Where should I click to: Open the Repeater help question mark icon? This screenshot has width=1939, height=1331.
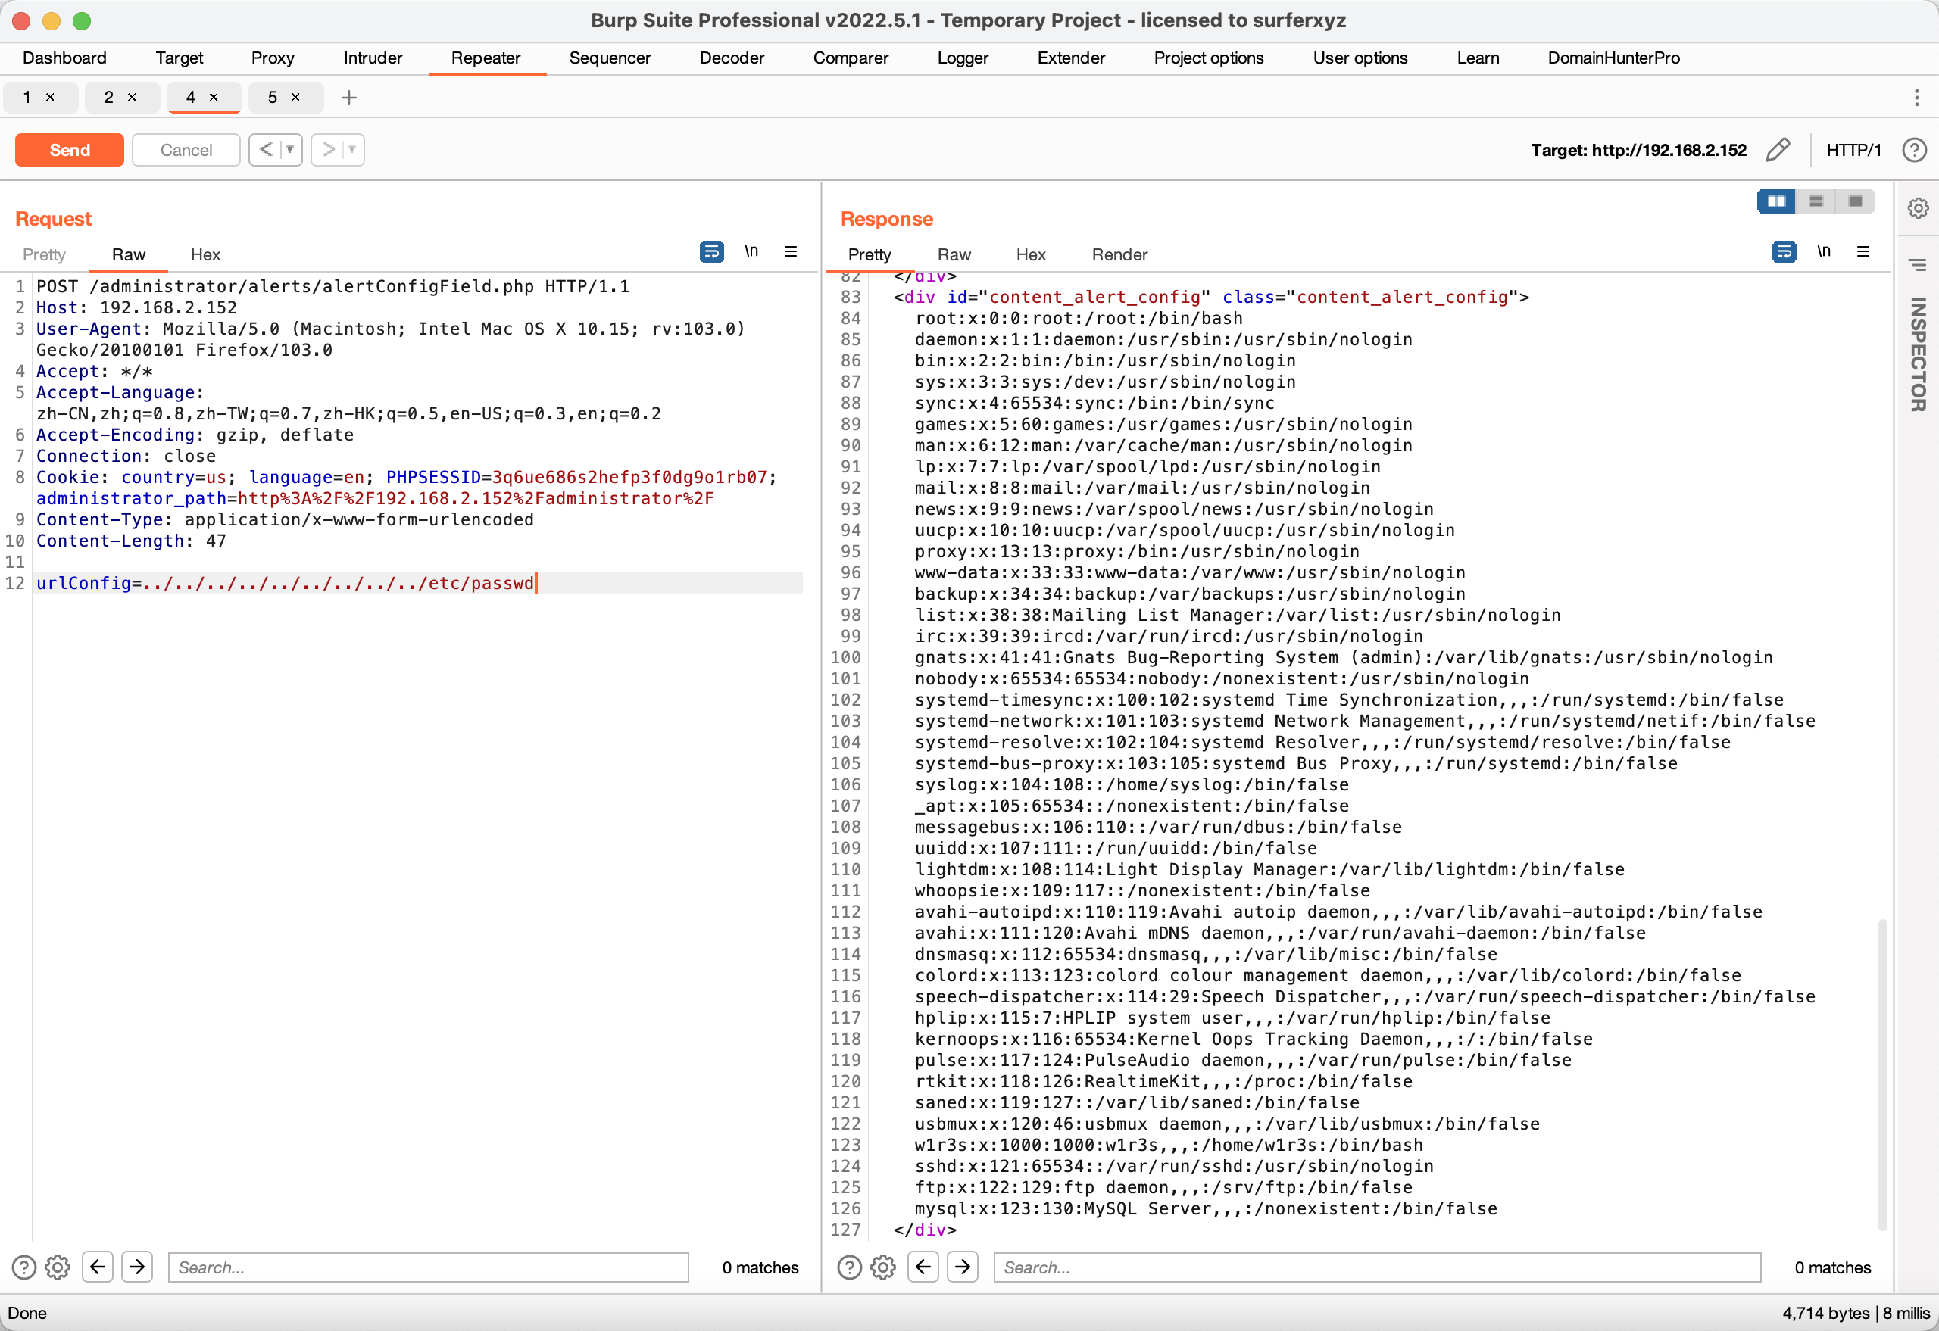point(1914,150)
